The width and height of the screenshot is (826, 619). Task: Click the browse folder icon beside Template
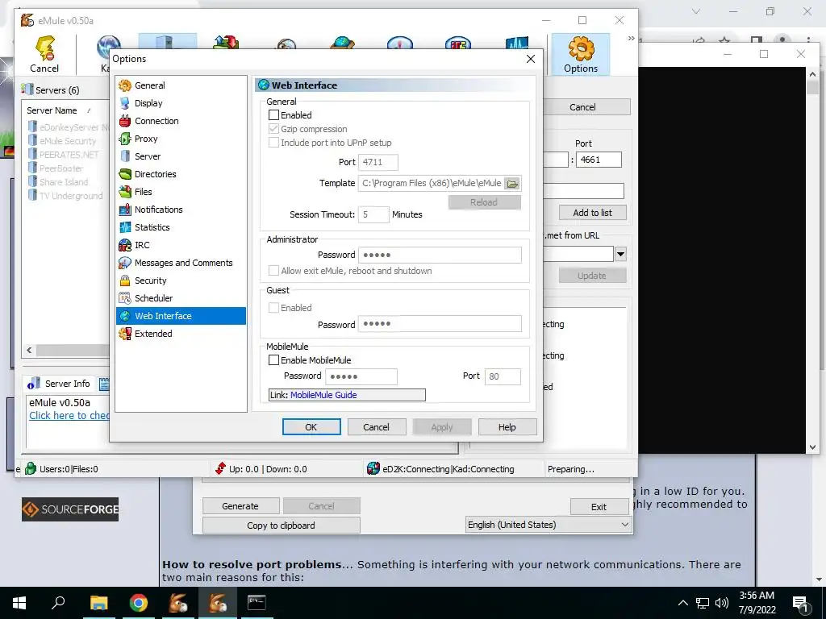512,183
